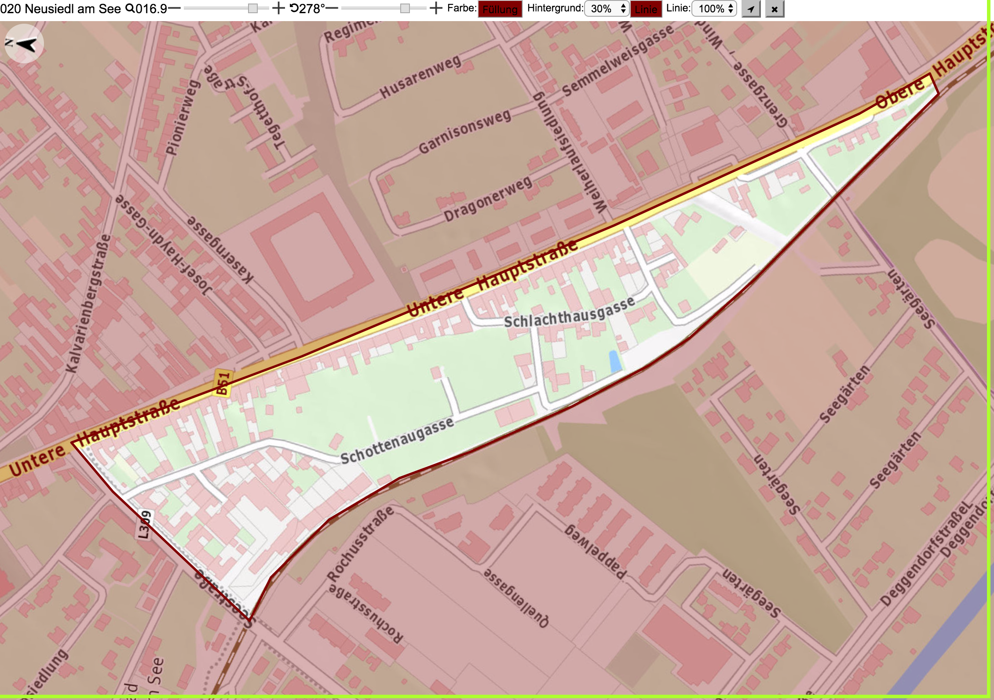The height and width of the screenshot is (700, 994).
Task: Click the location arrow button in the toolbar
Action: click(x=751, y=9)
